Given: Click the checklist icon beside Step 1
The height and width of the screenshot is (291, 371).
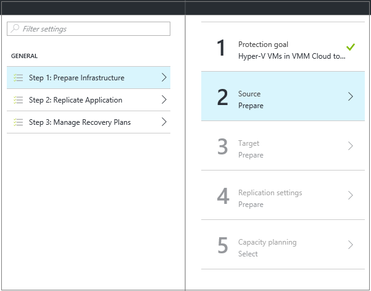Looking at the screenshot, I should pos(18,78).
